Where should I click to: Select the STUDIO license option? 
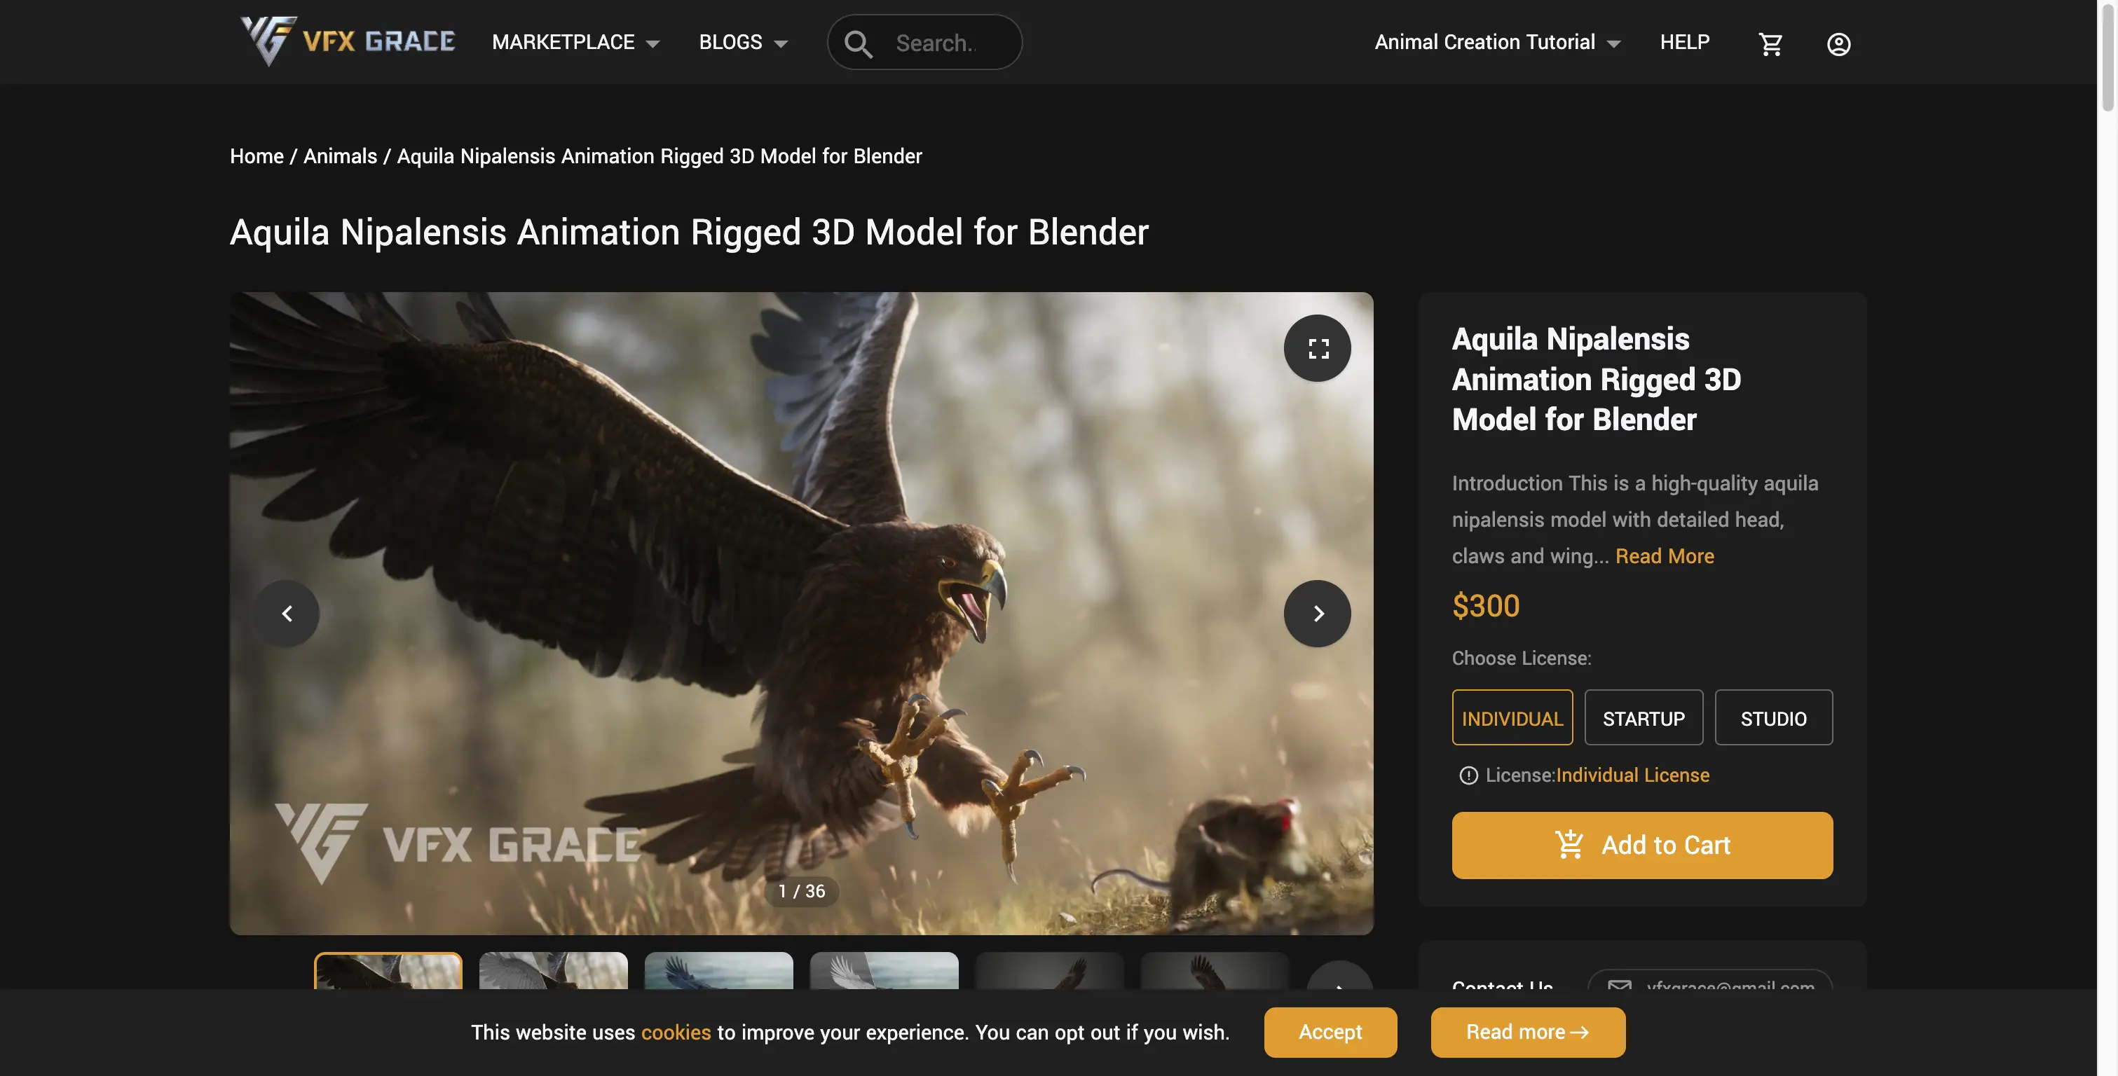click(x=1772, y=717)
